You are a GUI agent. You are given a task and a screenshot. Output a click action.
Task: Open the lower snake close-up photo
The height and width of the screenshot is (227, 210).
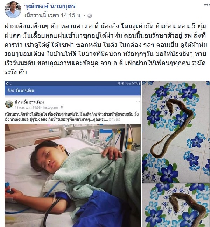[x=176, y=205]
